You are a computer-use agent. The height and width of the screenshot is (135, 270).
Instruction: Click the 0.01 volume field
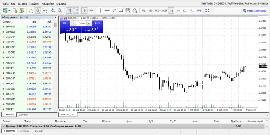(81, 23)
